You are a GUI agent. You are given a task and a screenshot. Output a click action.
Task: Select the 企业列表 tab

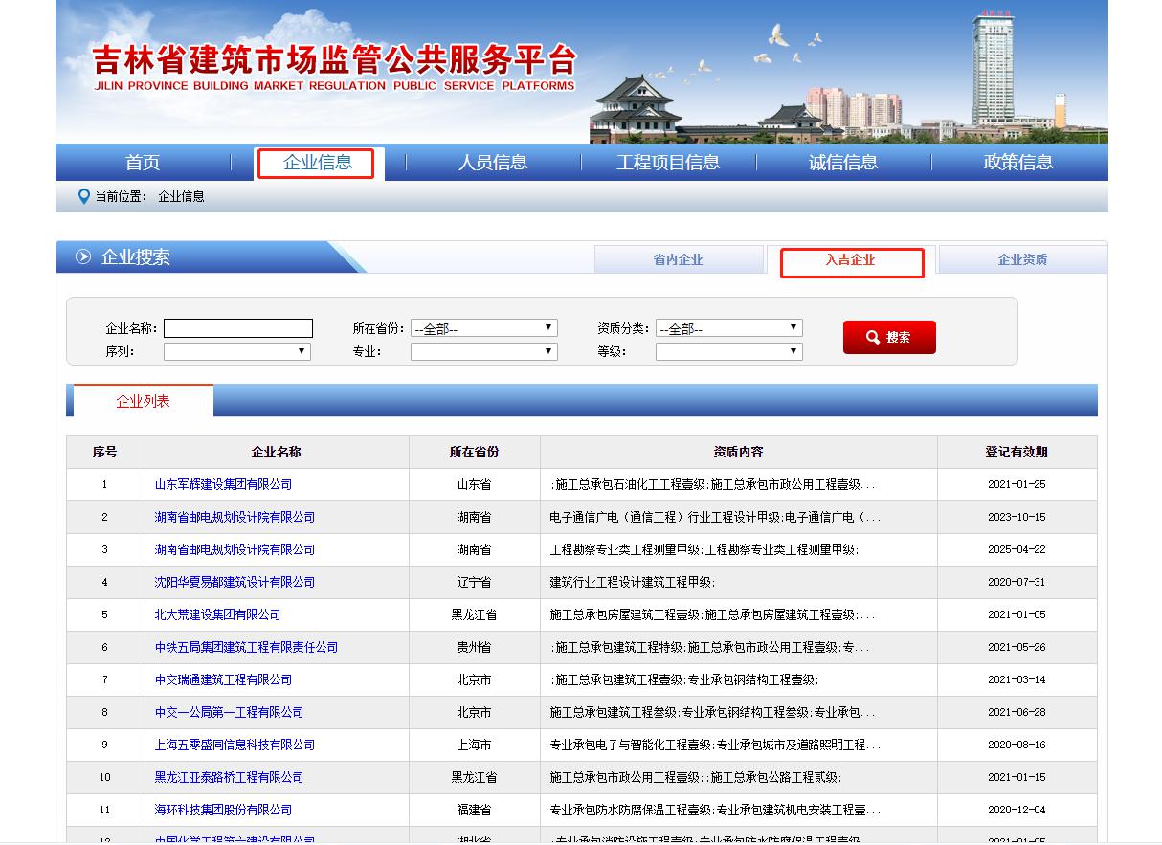pos(143,401)
